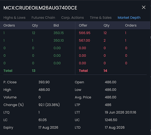Click the Offer column header
Viewport: 151px width, 135px height.
83,25
